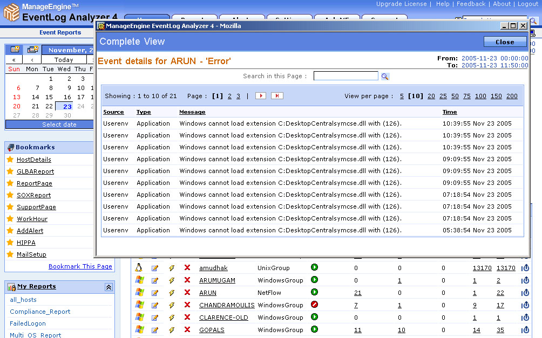The image size is (542, 338).
Task: Open host CHANDRAMOULIS details link
Action: [227, 305]
